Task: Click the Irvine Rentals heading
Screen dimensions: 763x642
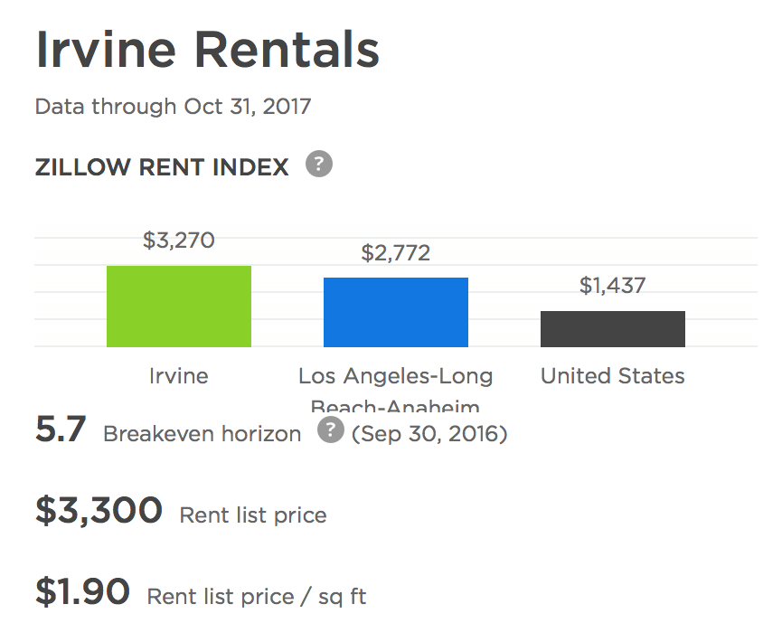Action: [x=207, y=50]
